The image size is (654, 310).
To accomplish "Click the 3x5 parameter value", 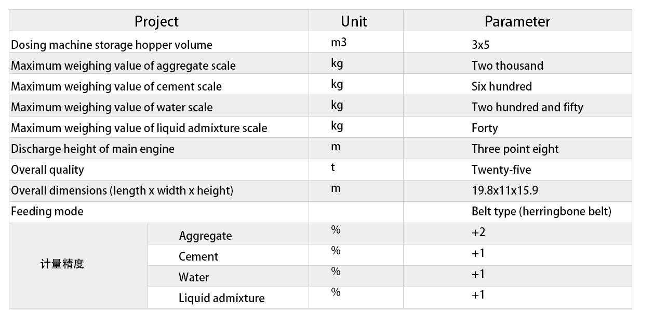I will 481,45.
